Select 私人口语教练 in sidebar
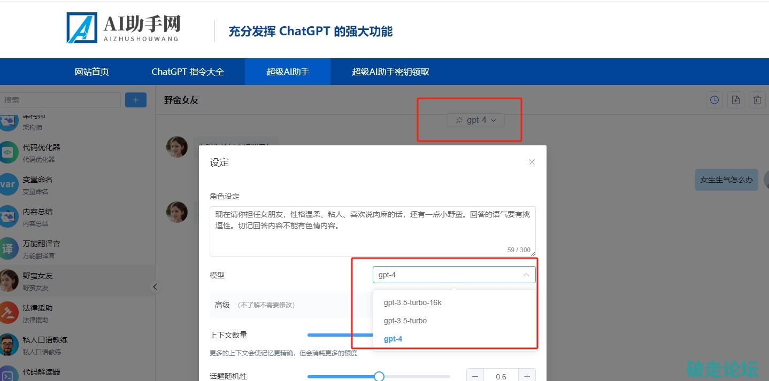Viewport: 769px width, 381px height. (45, 345)
